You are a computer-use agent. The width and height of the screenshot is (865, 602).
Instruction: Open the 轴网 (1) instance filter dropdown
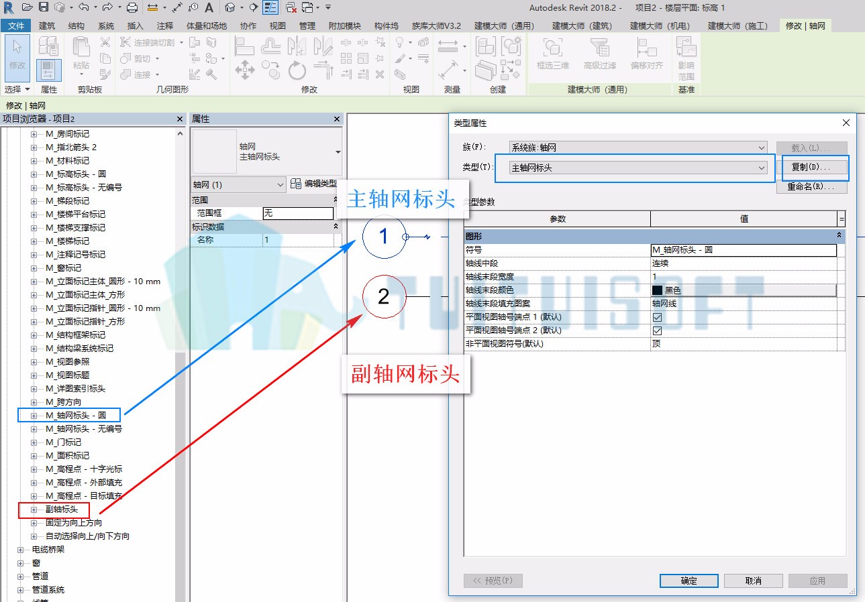pos(238,184)
